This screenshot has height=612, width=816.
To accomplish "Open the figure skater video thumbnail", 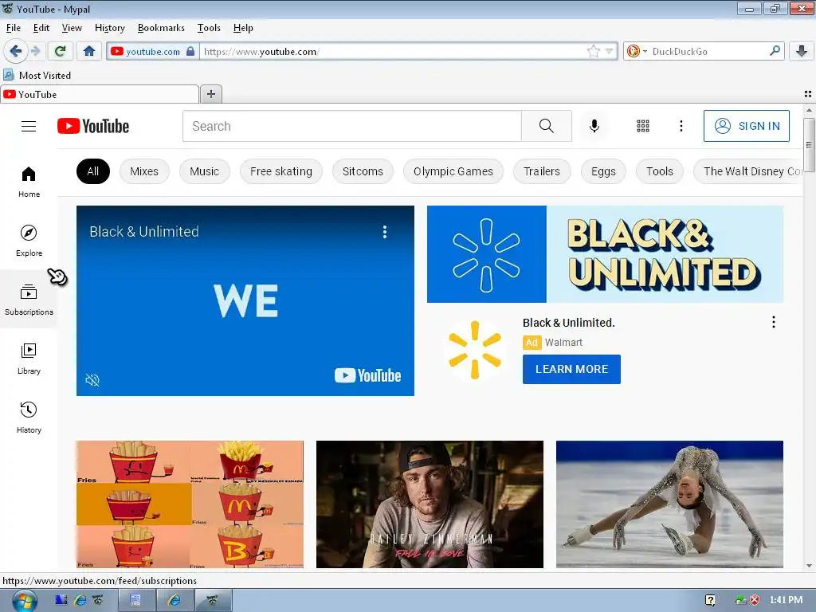I will (x=669, y=504).
